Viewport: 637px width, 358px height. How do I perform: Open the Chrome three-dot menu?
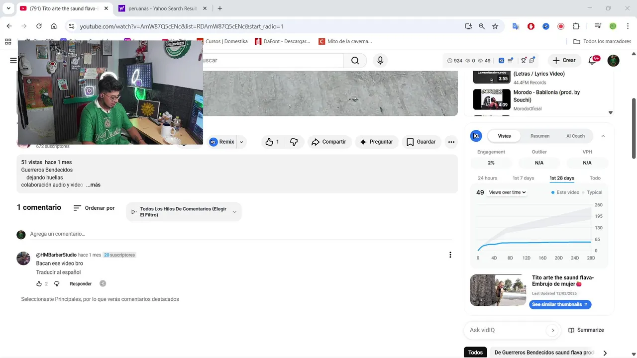coord(627,26)
